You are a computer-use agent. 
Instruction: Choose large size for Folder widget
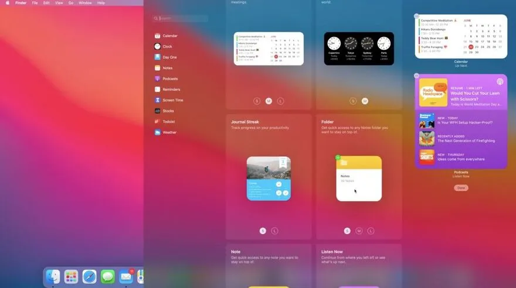pyautogui.click(x=371, y=231)
